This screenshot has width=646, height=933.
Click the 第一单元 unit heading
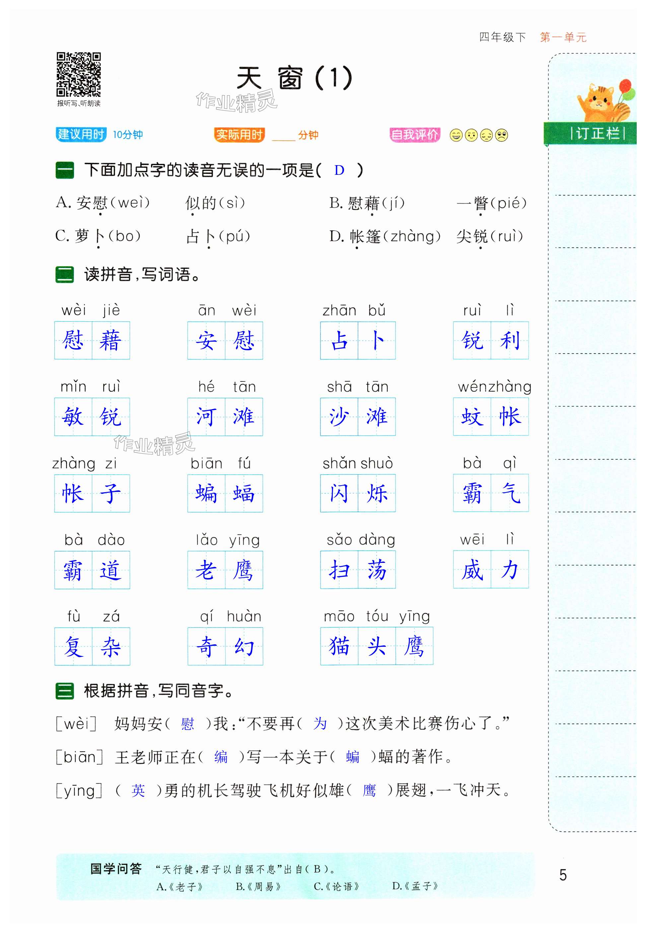563,37
